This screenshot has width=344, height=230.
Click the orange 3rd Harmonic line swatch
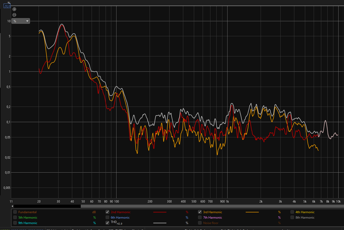coord(252,212)
